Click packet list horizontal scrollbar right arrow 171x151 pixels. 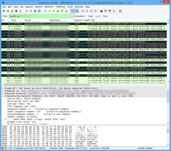[x=165, y=85]
